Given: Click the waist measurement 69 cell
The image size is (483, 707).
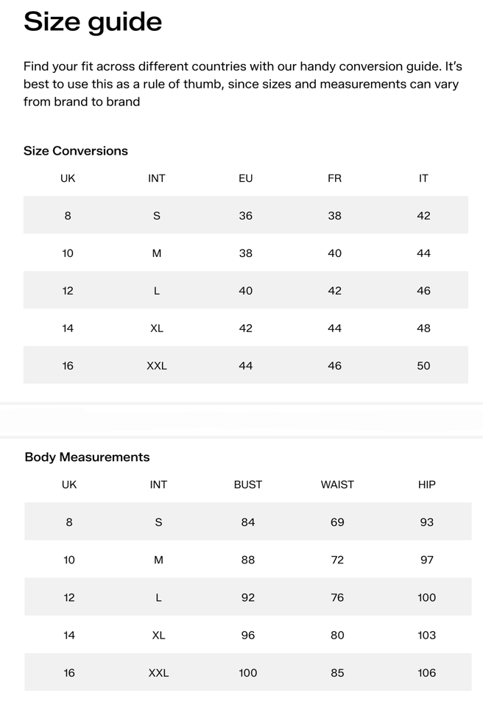Looking at the screenshot, I should 337,522.
